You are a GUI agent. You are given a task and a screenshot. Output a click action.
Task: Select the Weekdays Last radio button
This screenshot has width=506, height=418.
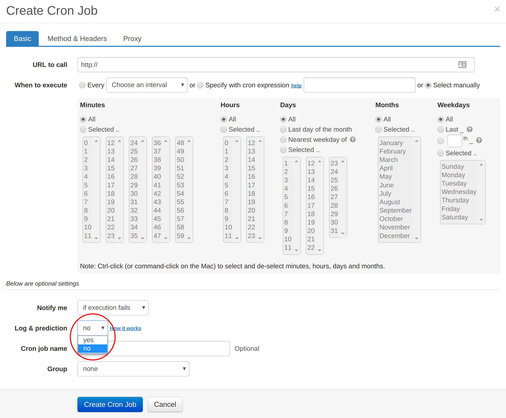441,129
